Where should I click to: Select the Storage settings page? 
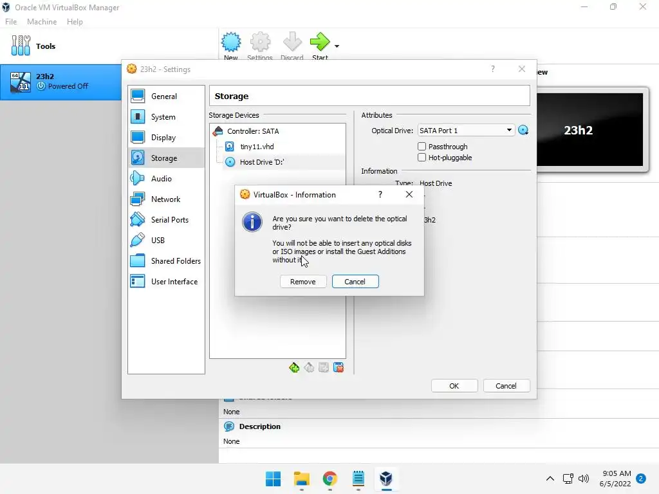(x=166, y=158)
